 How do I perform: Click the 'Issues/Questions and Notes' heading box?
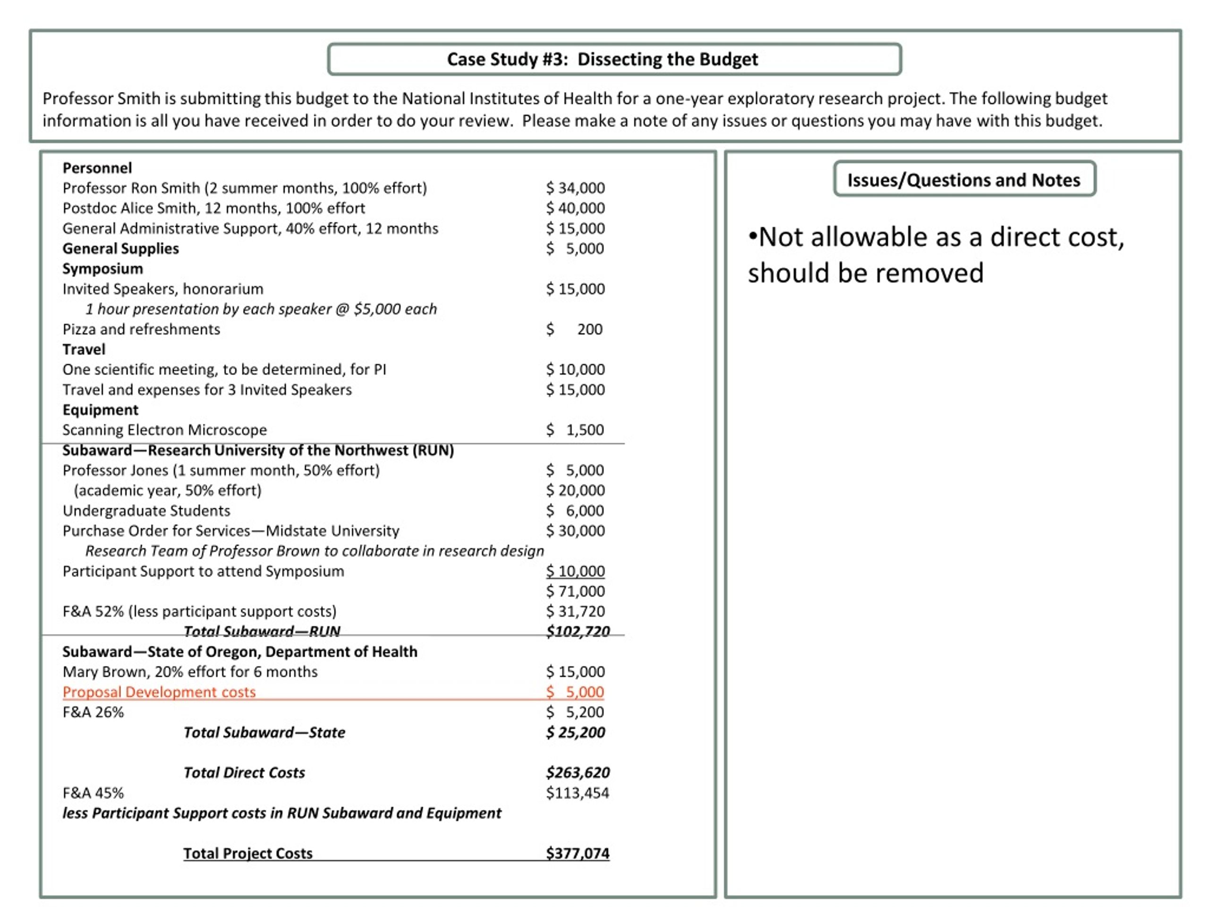click(x=964, y=180)
